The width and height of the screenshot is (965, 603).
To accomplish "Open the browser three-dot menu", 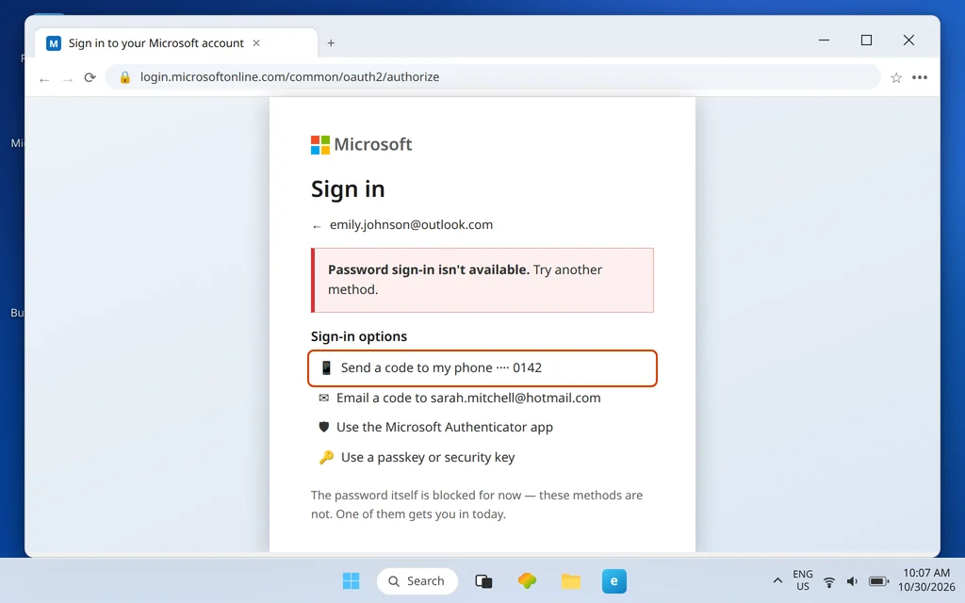I will [x=920, y=77].
